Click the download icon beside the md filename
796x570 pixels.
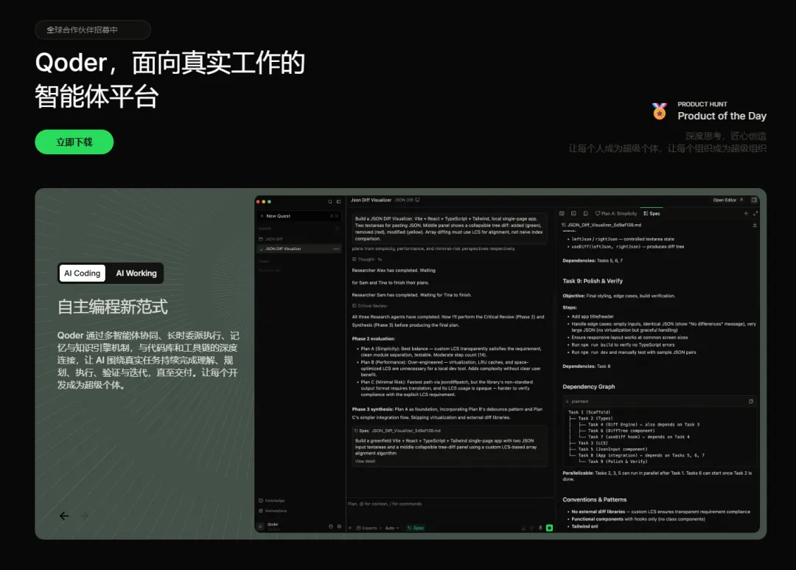click(755, 225)
